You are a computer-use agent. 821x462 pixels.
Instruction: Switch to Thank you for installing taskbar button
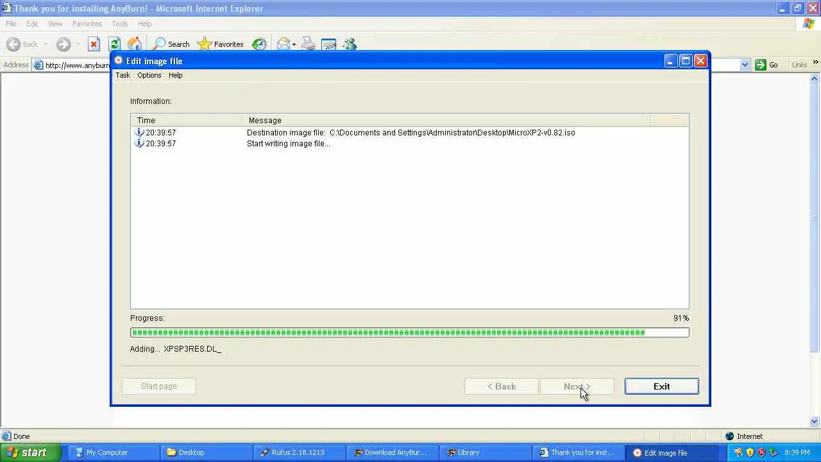point(578,452)
